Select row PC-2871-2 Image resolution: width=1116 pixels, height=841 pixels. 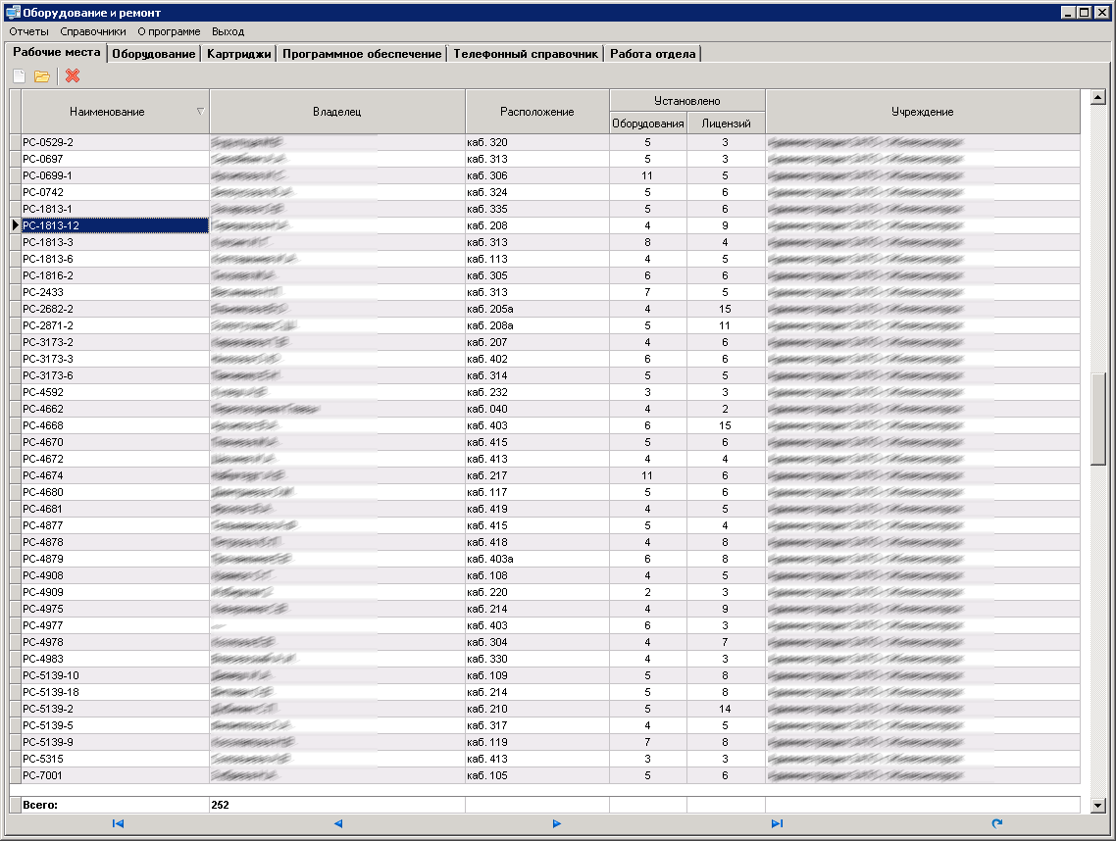(545, 325)
